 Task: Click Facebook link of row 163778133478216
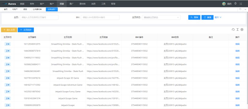point(104,78)
